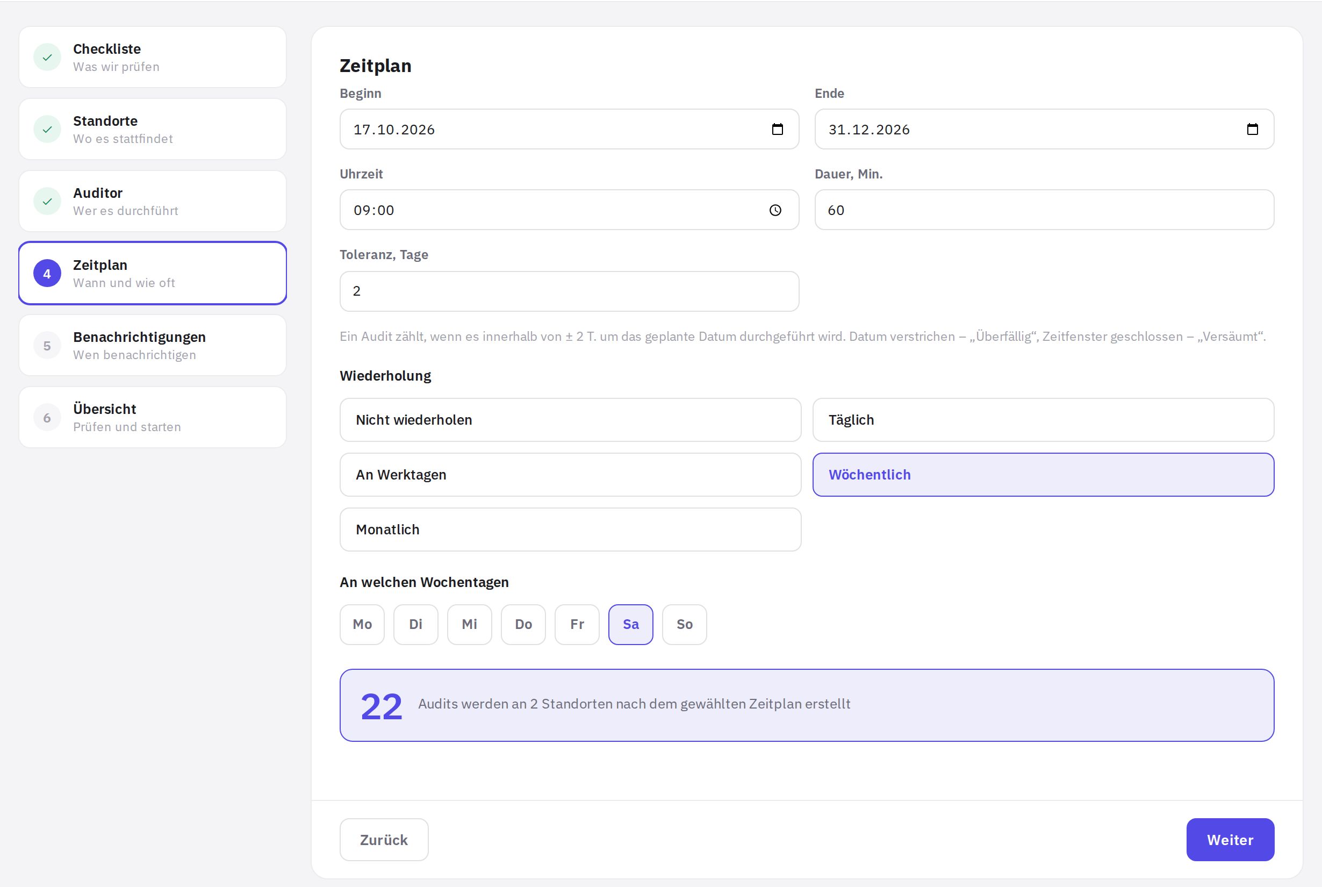Toggle the Di weekday
Screen dimensions: 1322x887
click(415, 625)
